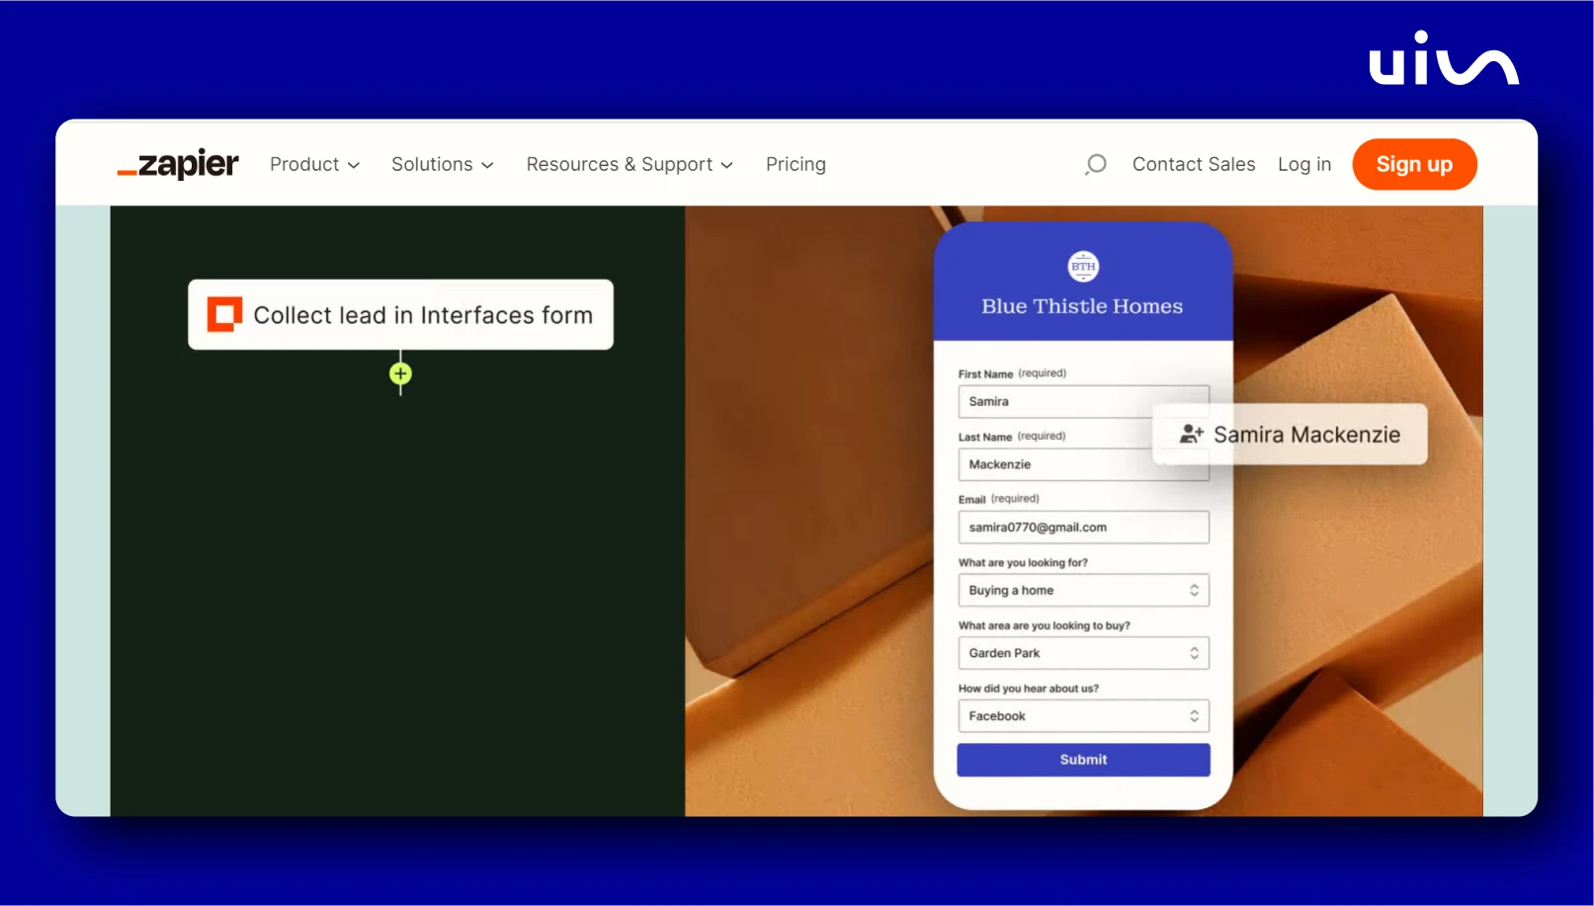Click the add-contact person icon
The image size is (1594, 906).
(x=1191, y=434)
